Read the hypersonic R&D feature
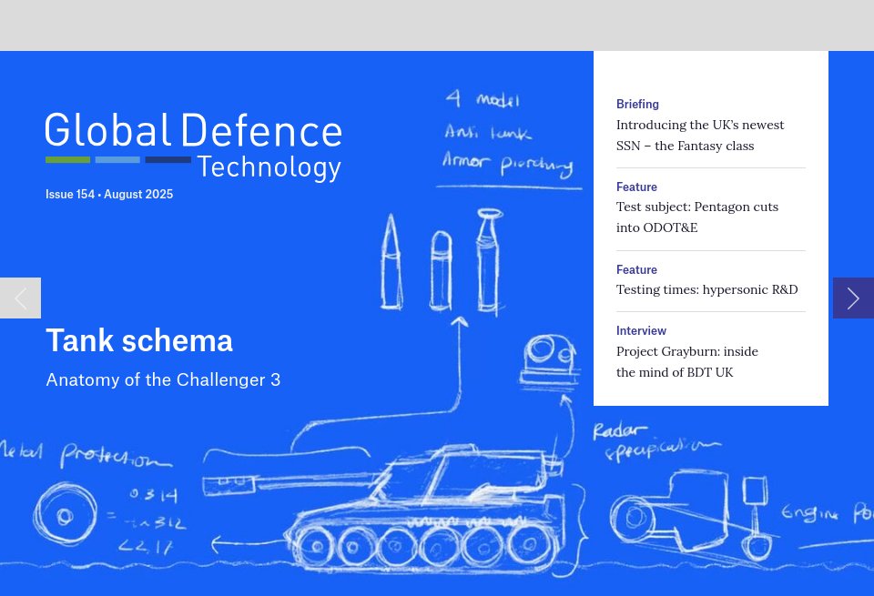Viewport: 874px width, 596px height. click(706, 289)
